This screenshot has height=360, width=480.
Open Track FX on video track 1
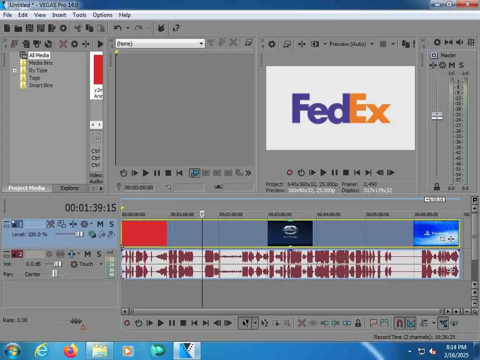[x=73, y=224]
